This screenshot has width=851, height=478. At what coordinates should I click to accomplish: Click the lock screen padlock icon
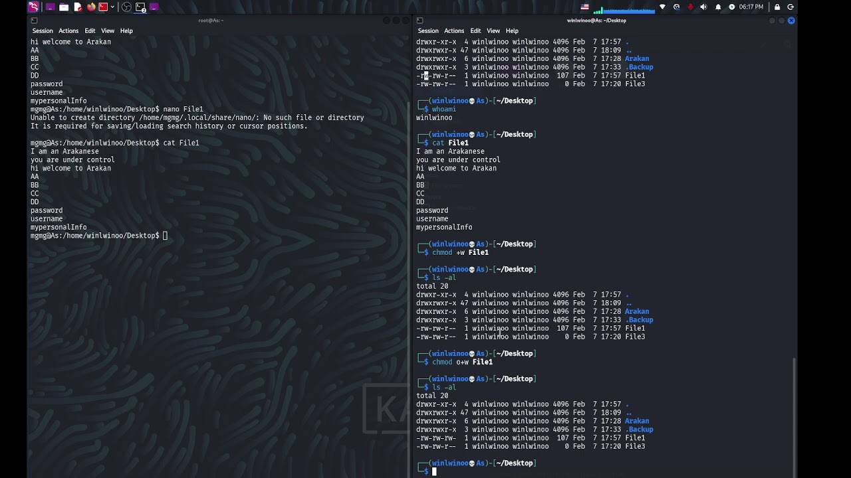coord(777,7)
